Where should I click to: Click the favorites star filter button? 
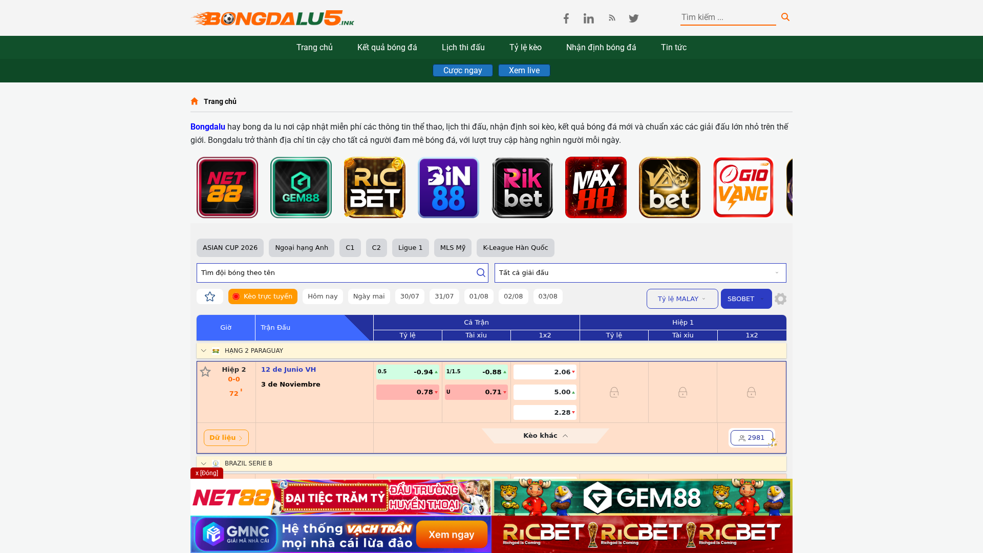(x=210, y=296)
